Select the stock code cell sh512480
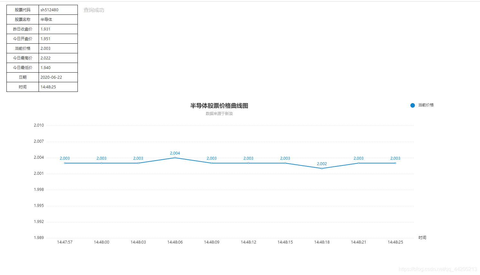The width and height of the screenshot is (480, 275). click(58, 10)
